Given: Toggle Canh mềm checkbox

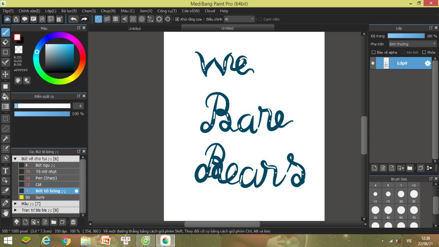Looking at the screenshot, I should pos(260,19).
